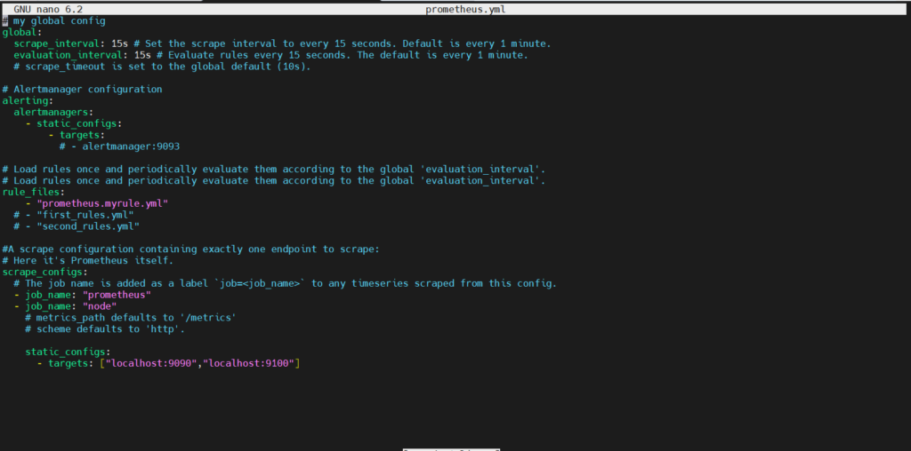
Task: Click the second duplicate "# Load rules once" line
Action: tap(274, 181)
